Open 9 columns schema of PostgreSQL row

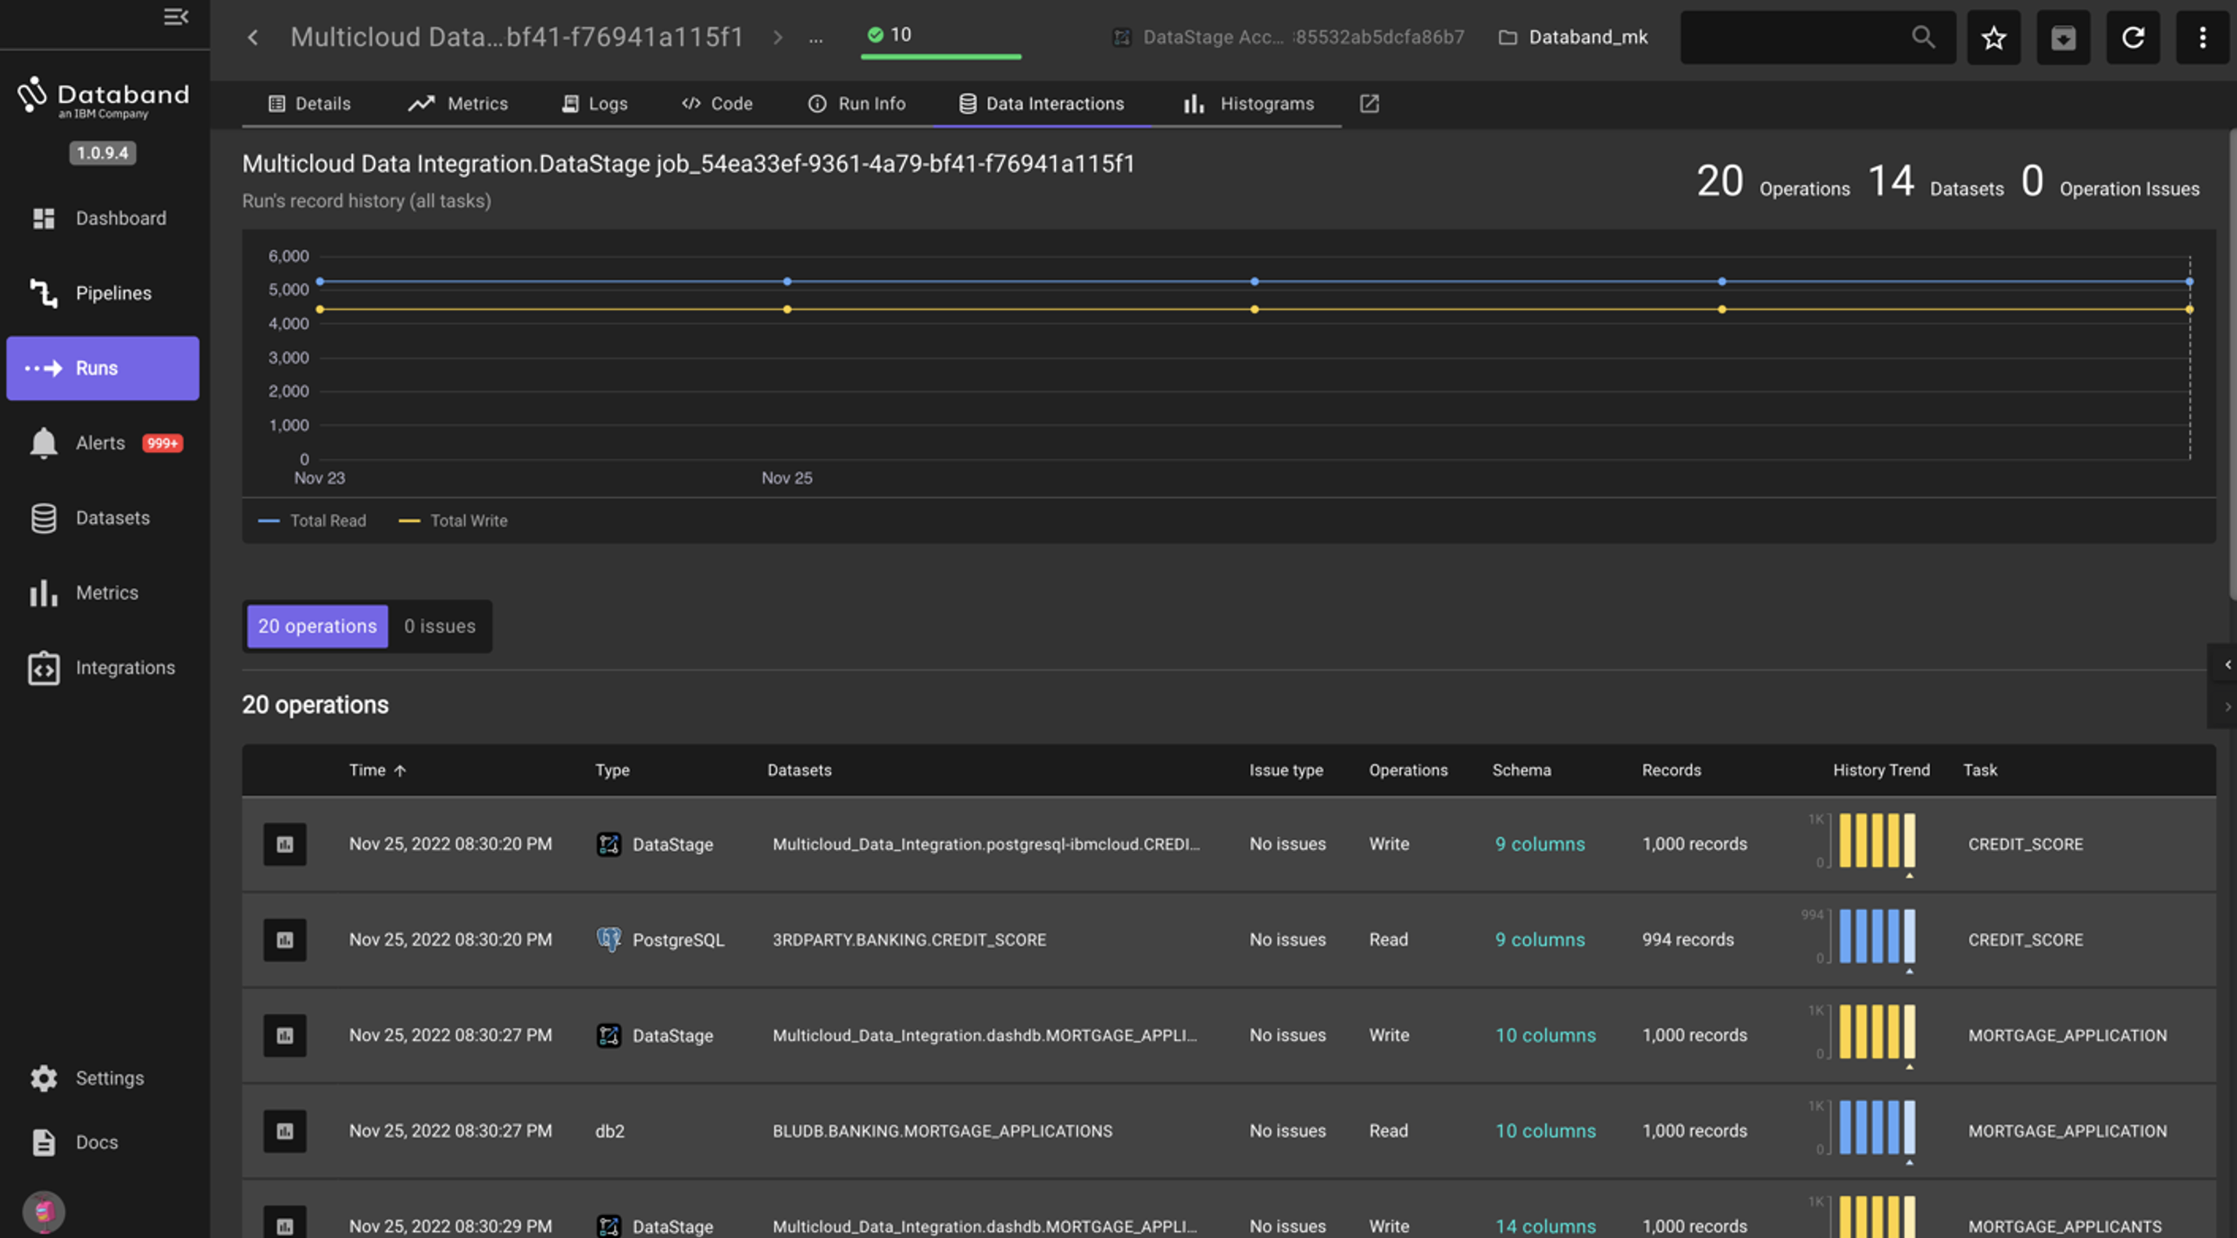tap(1539, 940)
